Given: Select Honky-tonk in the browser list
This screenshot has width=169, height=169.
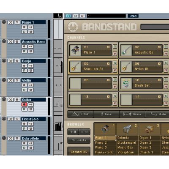Looking at the screenshot, I should [x=104, y=152].
